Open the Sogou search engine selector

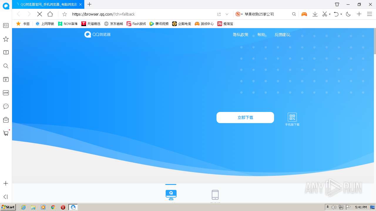239,14
